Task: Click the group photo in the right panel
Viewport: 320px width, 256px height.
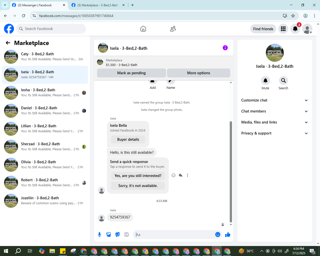Action: click(275, 53)
